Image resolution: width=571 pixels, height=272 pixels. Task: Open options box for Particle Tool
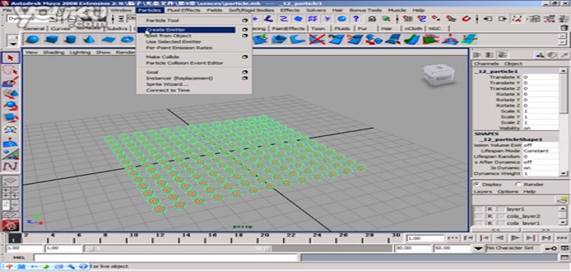[245, 20]
